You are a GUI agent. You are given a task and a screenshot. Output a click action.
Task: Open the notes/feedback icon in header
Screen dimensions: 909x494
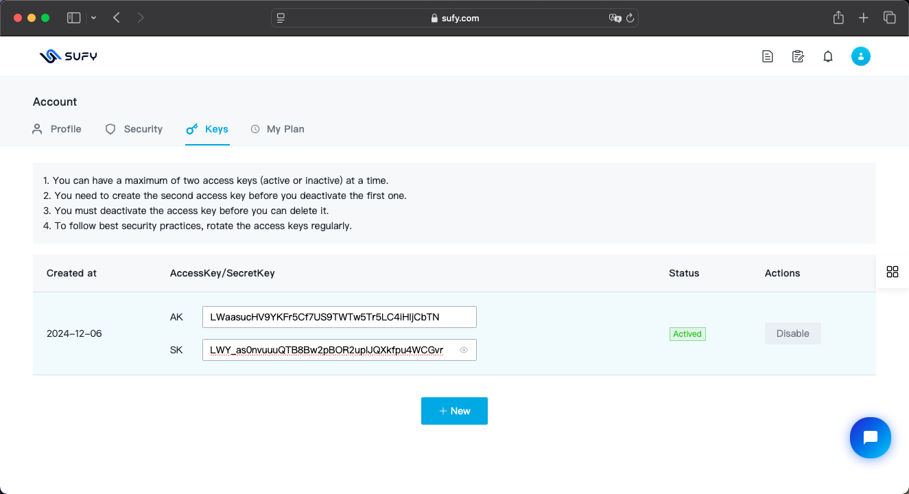click(798, 56)
